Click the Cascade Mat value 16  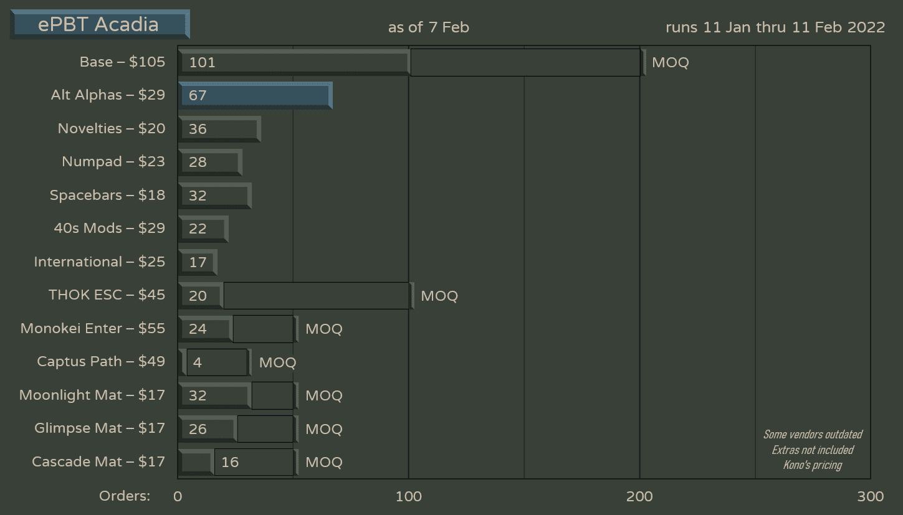[x=230, y=462]
